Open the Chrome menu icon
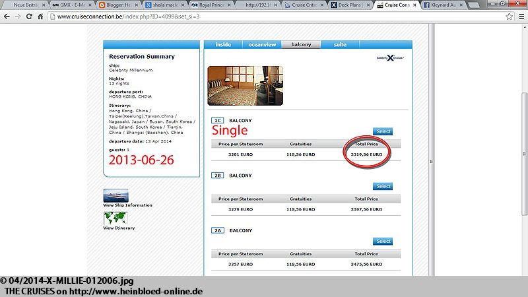The image size is (528, 297). (521, 16)
